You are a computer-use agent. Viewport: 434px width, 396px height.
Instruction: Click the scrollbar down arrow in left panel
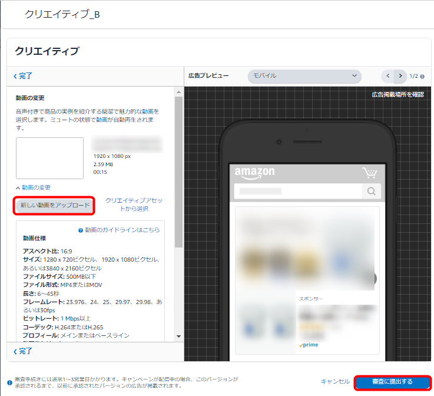[179, 336]
